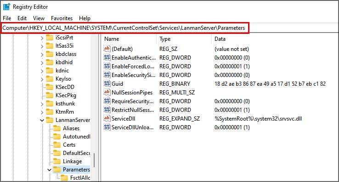Click the ServiceDll string value icon
The image size is (339, 182).
(107, 118)
